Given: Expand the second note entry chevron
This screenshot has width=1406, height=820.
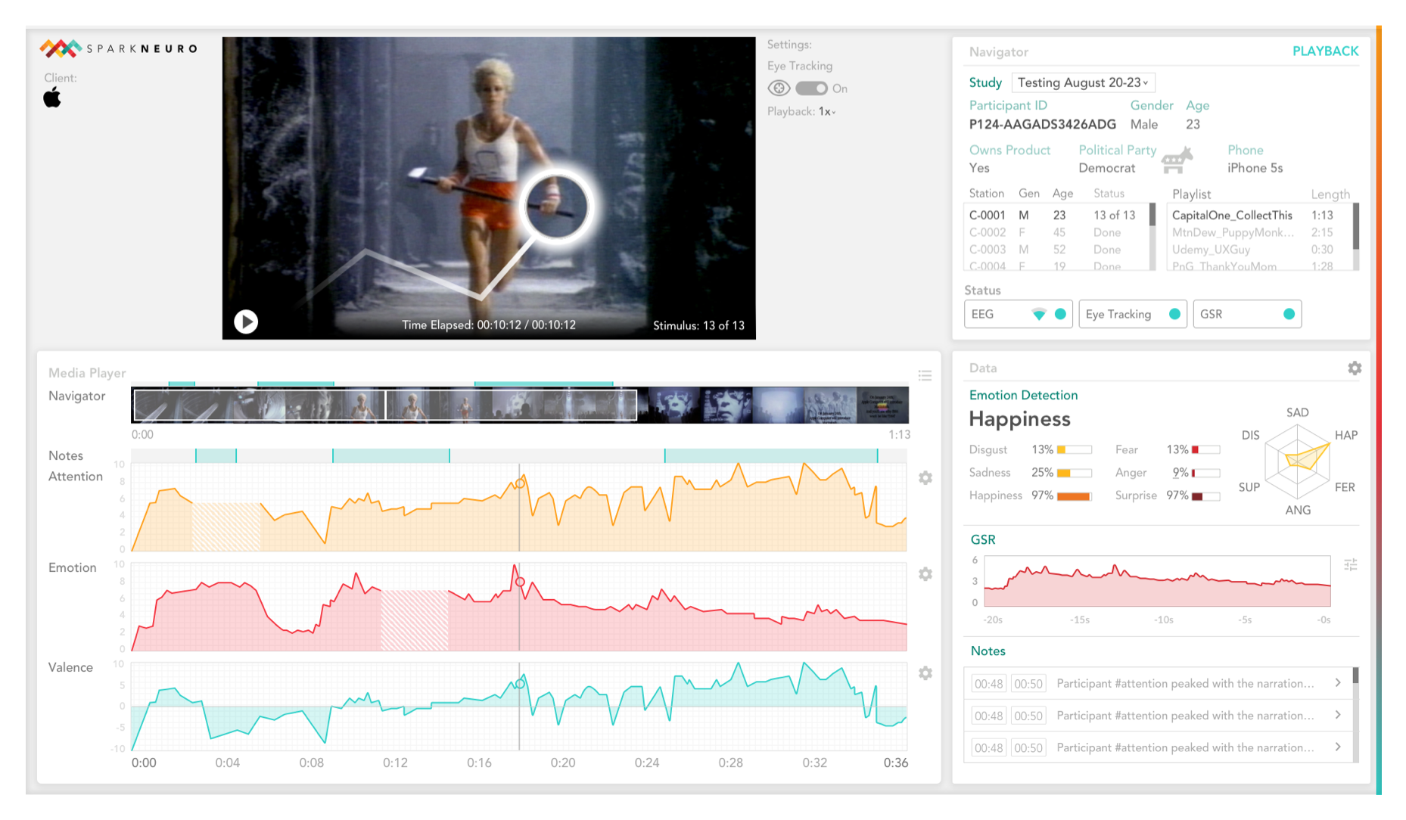Looking at the screenshot, I should (x=1338, y=715).
